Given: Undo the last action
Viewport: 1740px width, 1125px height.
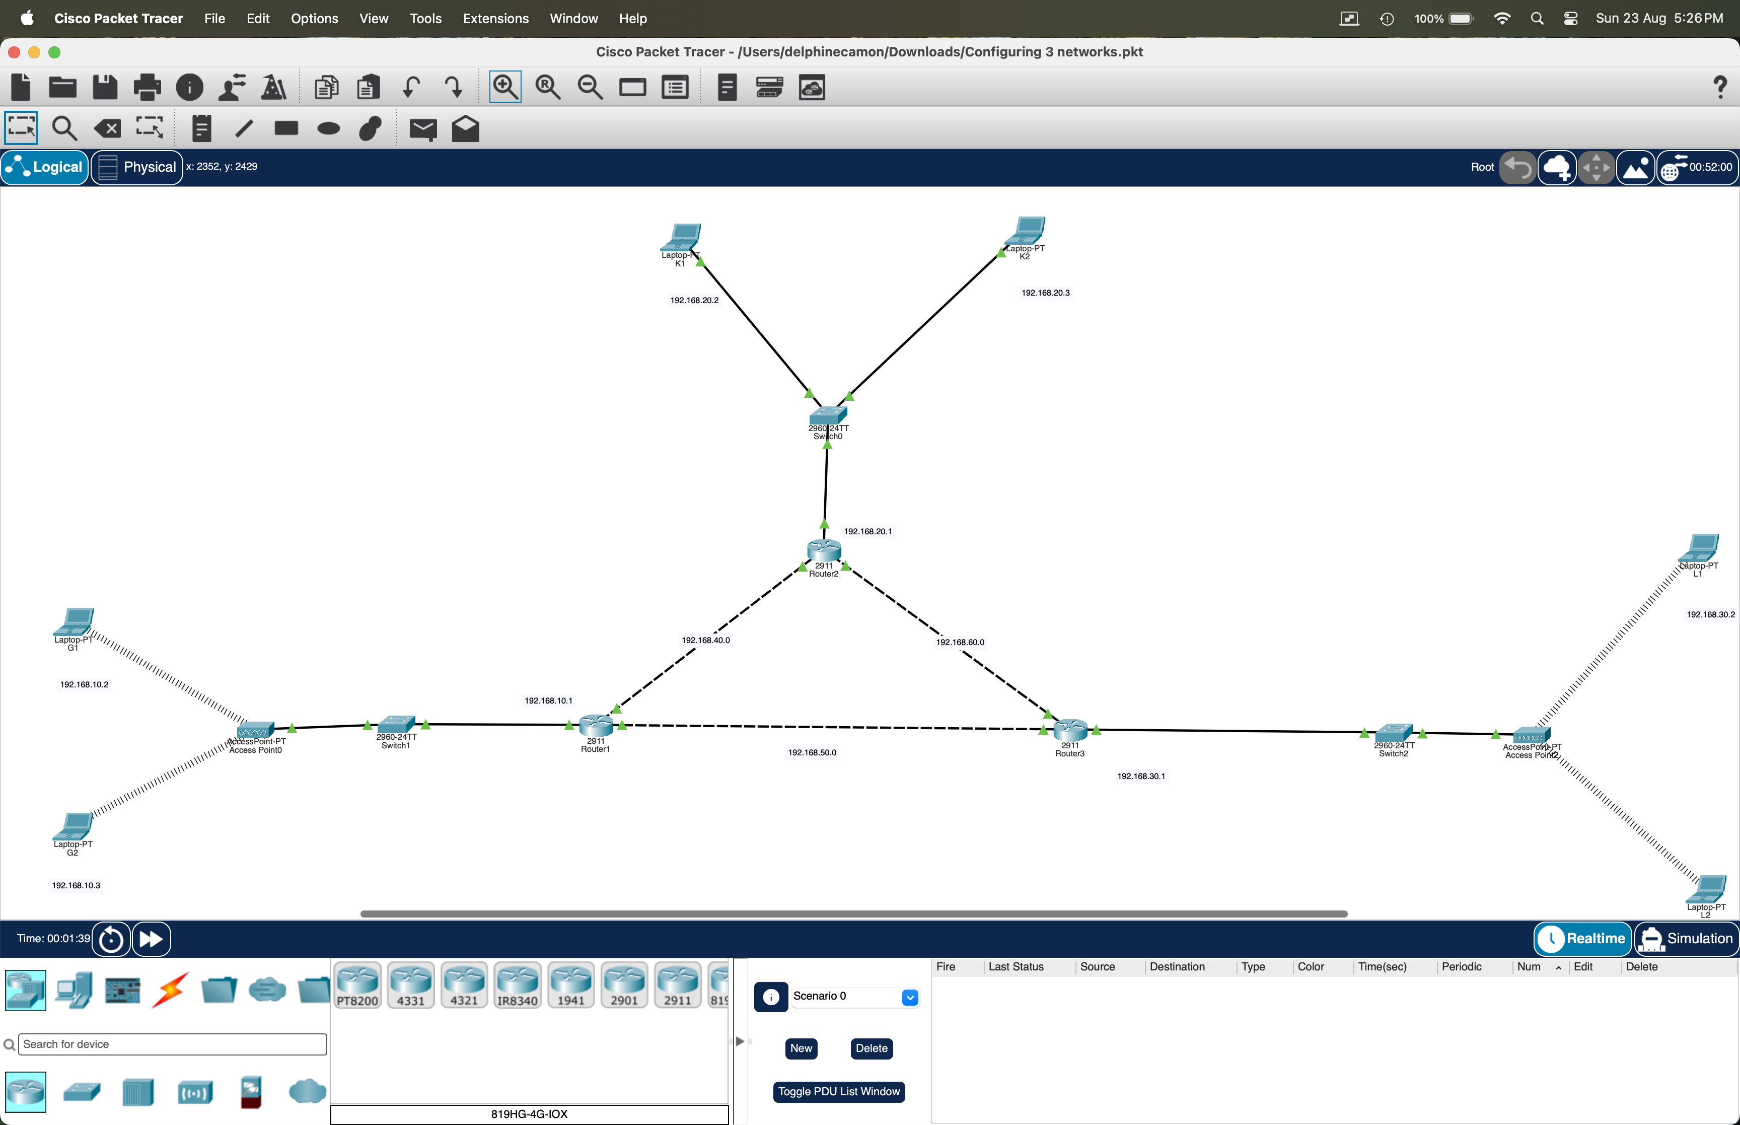Looking at the screenshot, I should coord(411,87).
